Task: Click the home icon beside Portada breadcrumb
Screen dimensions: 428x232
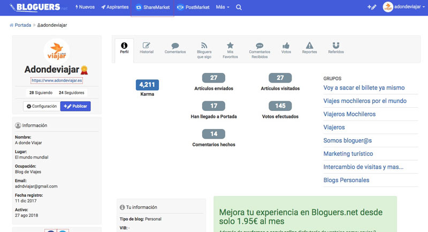Action: pos(11,25)
